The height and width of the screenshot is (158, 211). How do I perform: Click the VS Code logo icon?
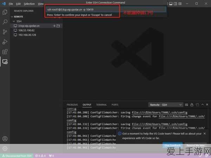pyautogui.click(x=4, y=4)
